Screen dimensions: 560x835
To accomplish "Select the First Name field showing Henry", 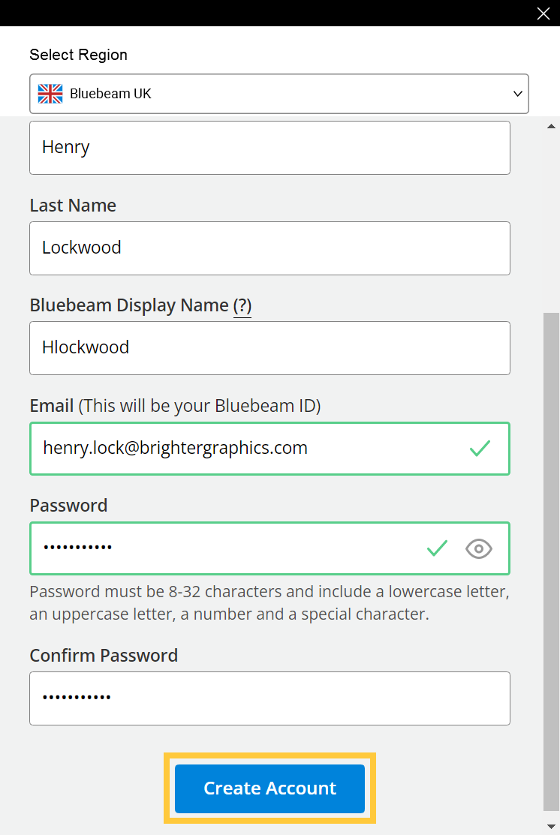I will point(269,147).
